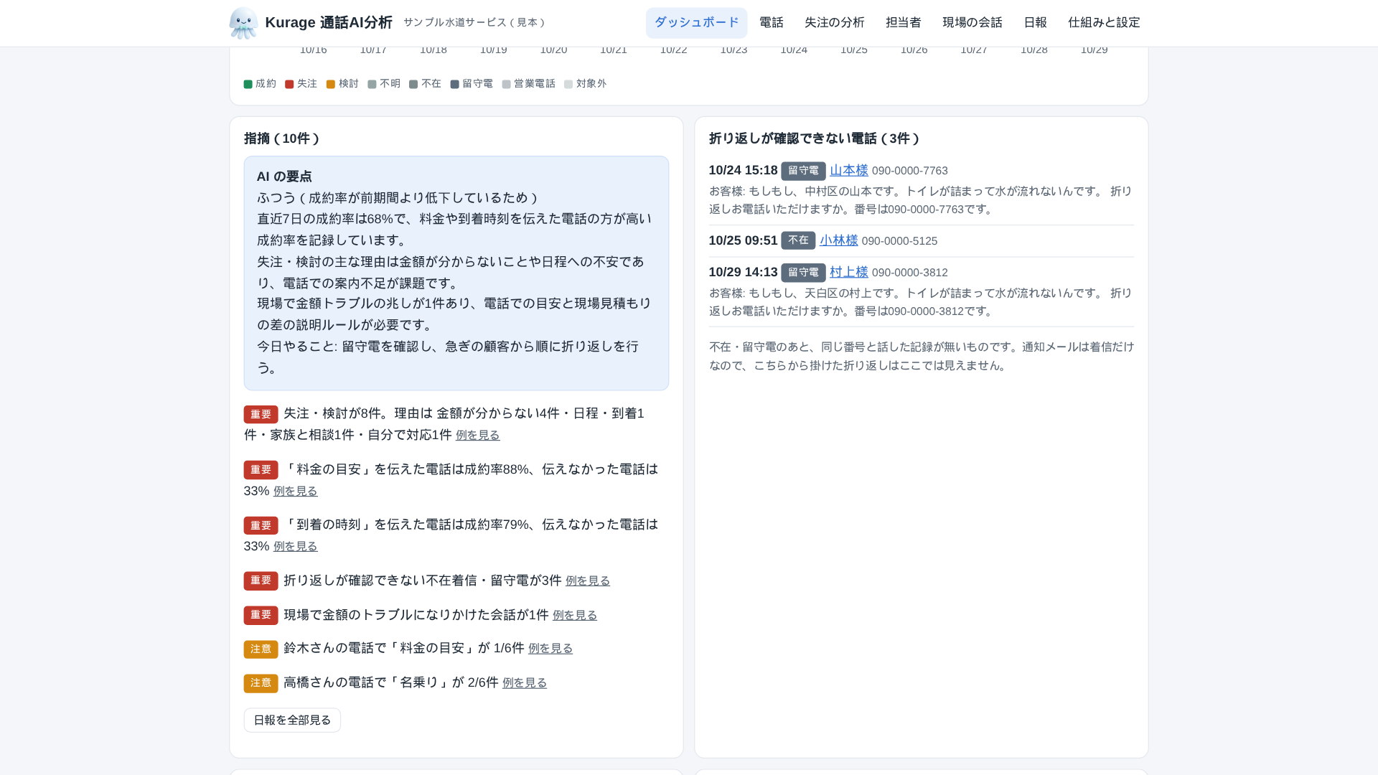Click the 留守電 badge on 10/24 15:18
The width and height of the screenshot is (1378, 775).
click(x=803, y=171)
